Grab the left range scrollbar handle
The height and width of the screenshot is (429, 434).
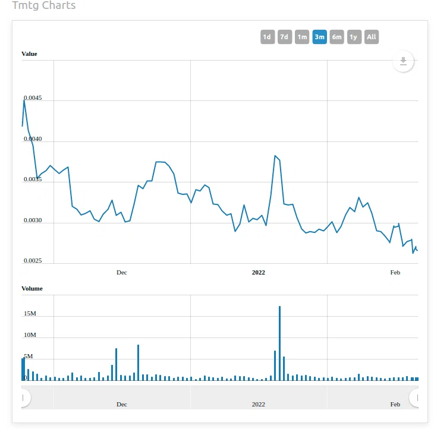pyautogui.click(x=25, y=398)
